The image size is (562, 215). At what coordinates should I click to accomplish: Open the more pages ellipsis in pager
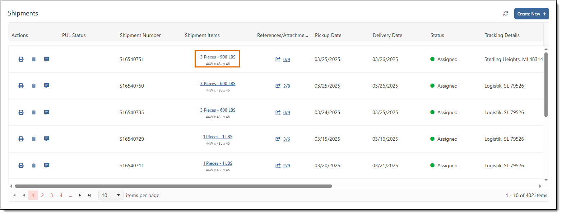point(70,195)
